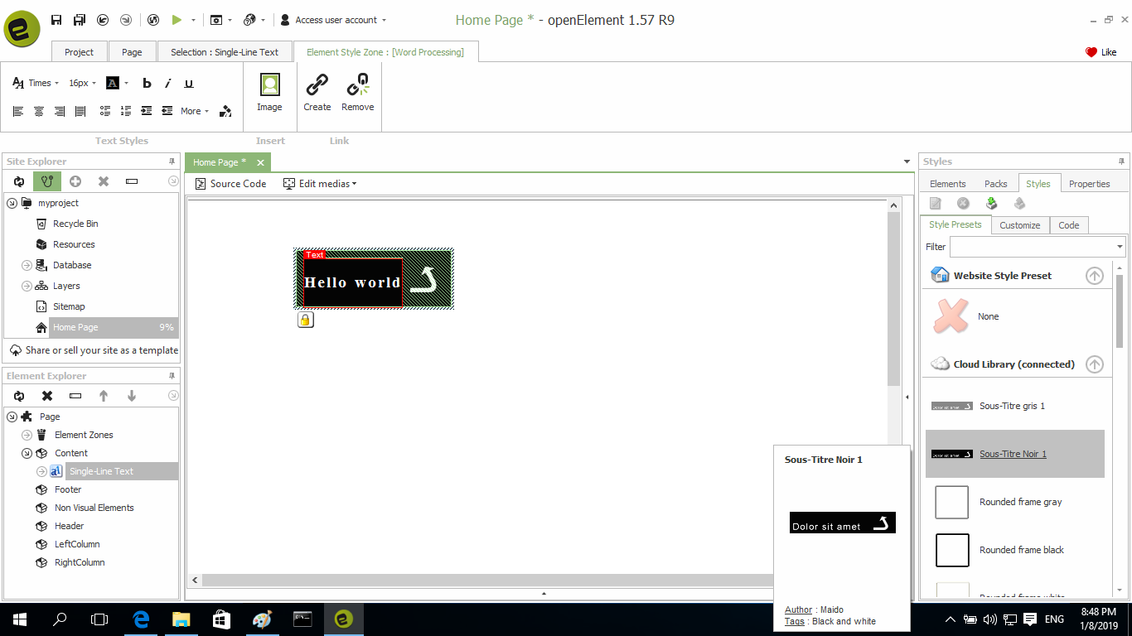Click the Create link icon
Screen dimensions: 1132x636
pyautogui.click(x=317, y=85)
